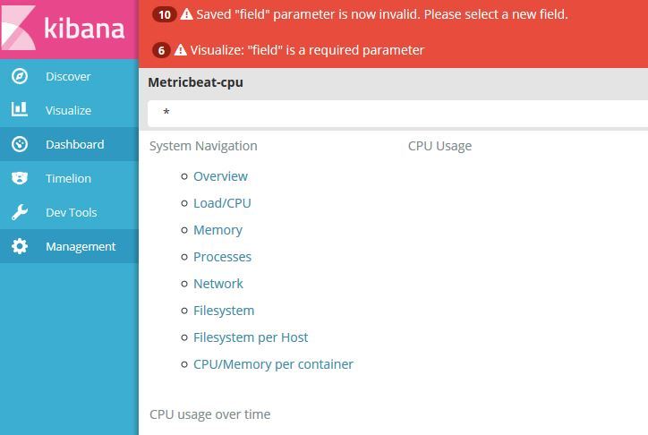Go to the Timelion menu item
The width and height of the screenshot is (648, 435).
point(68,178)
